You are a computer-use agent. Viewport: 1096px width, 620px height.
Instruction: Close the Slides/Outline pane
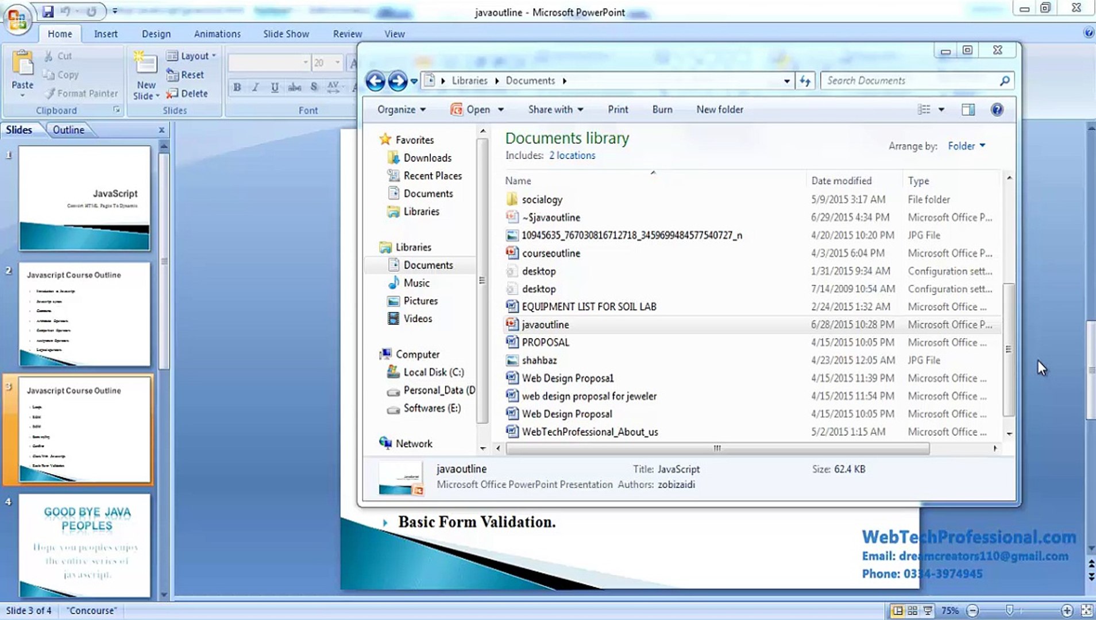click(161, 130)
